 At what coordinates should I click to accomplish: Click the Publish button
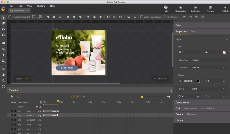pos(225,8)
